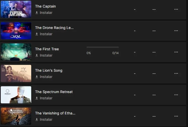Open the three-dot menu for The Lion's Song
This screenshot has width=188, height=127.
(176, 73)
